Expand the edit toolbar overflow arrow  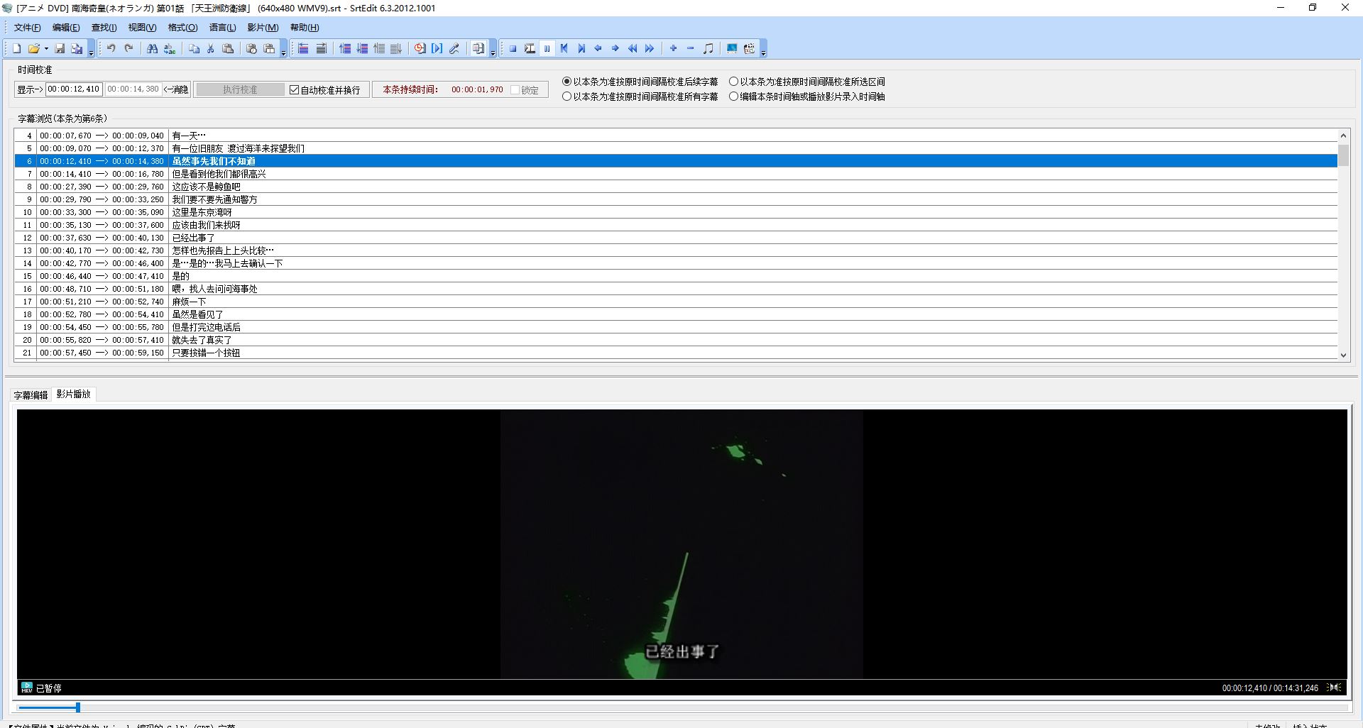click(x=283, y=52)
